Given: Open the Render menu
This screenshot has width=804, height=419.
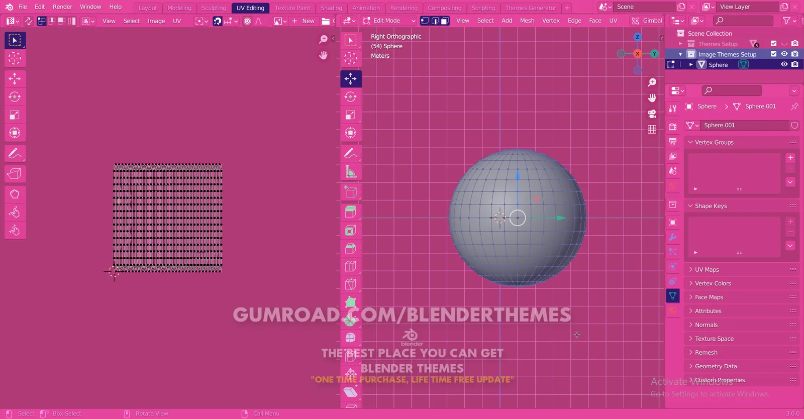Looking at the screenshot, I should pyautogui.click(x=62, y=7).
